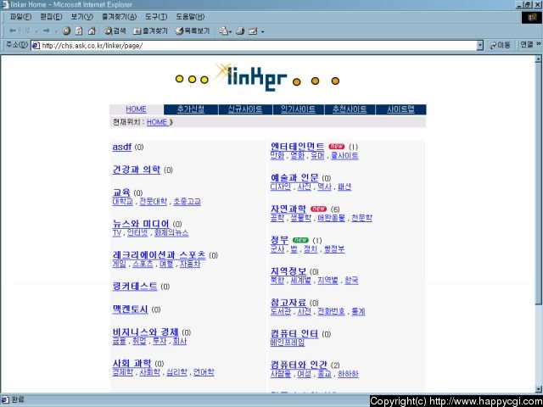Open the 참고자료 category link
The image size is (543, 407).
point(288,303)
